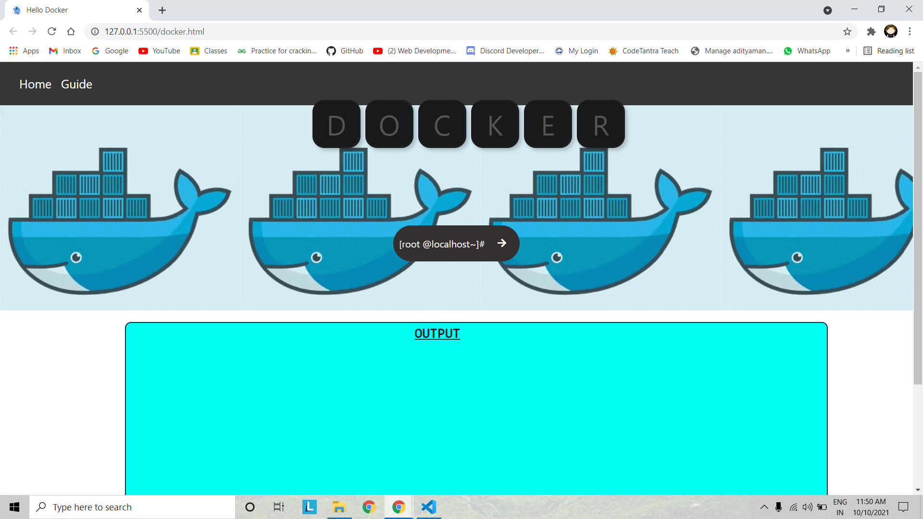923x519 pixels.
Task: Open the Guide nav link
Action: pyautogui.click(x=76, y=84)
